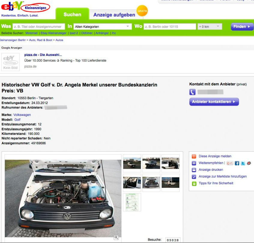Click the orange report-ad exclamation icon
254x243 pixels.
point(194,156)
